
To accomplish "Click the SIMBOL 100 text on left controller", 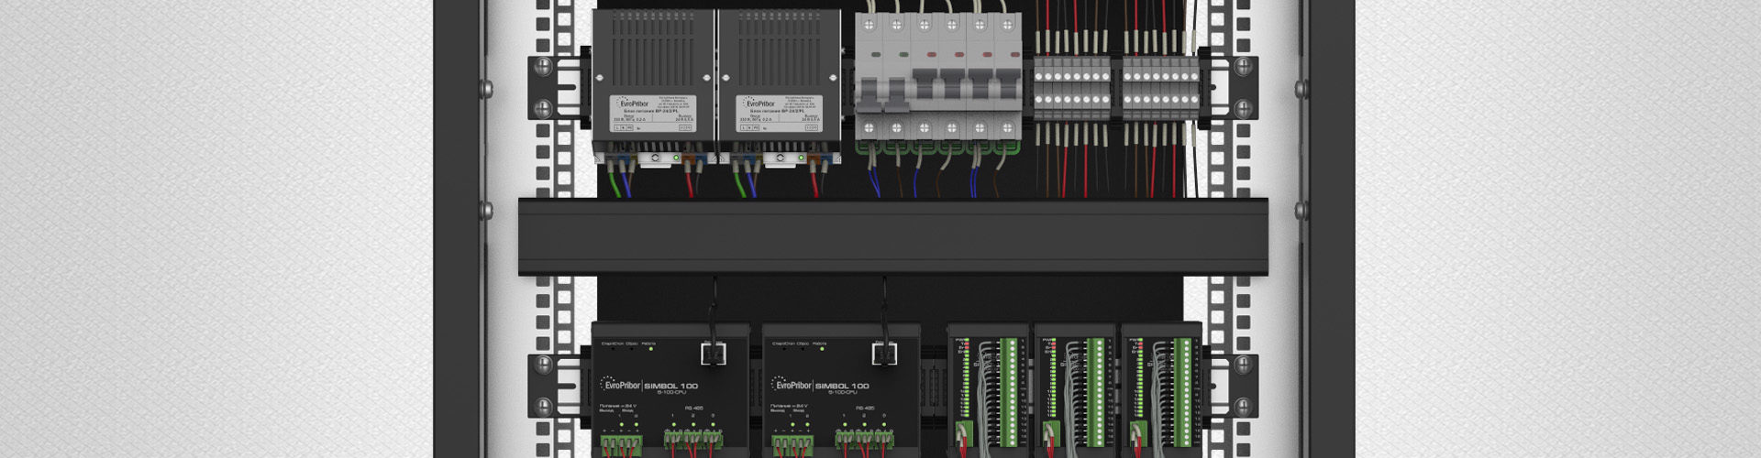I will click(670, 386).
